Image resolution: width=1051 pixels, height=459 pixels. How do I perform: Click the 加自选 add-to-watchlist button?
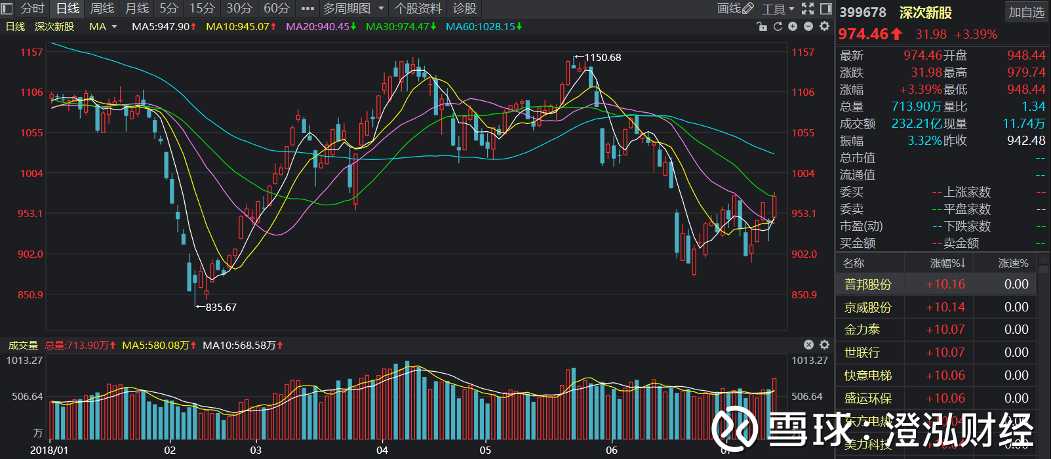(1026, 12)
